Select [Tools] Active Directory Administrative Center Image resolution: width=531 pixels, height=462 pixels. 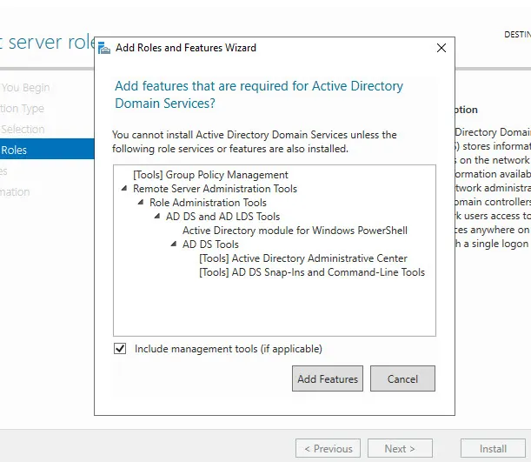[x=303, y=258]
